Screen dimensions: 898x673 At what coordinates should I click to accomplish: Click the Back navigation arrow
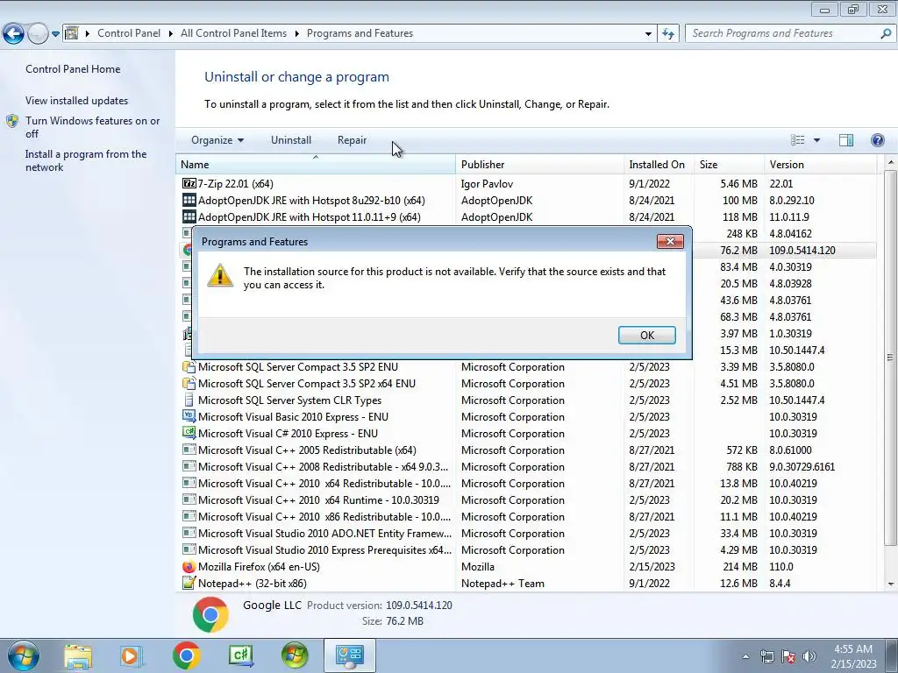point(14,34)
